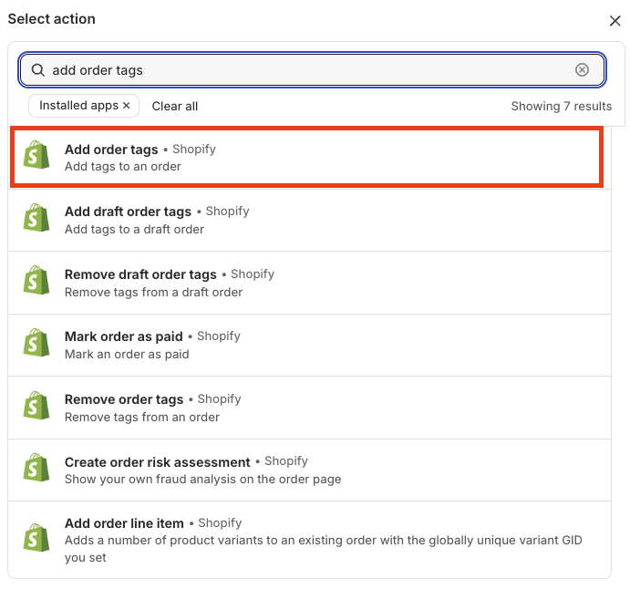Click Shopify icon beside Add draft order tags

[36, 217]
